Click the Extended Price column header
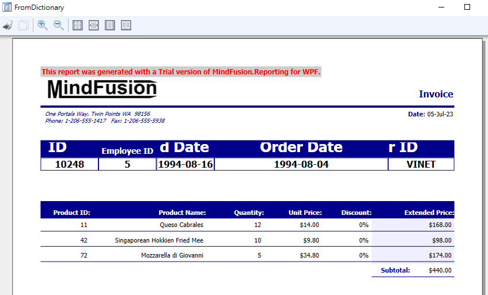 (429, 213)
